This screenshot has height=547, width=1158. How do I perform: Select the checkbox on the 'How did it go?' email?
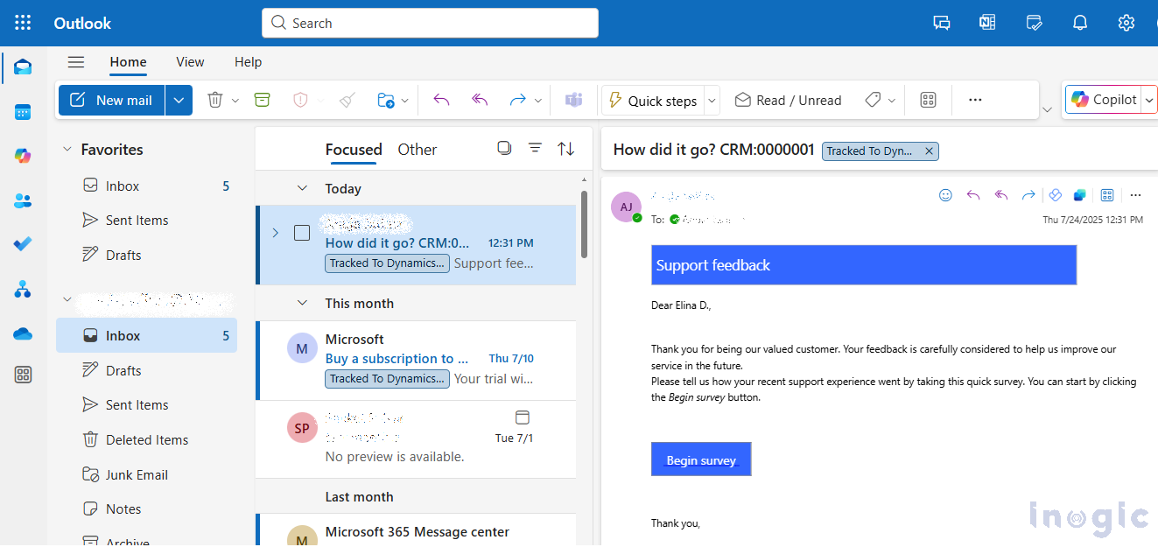[302, 233]
